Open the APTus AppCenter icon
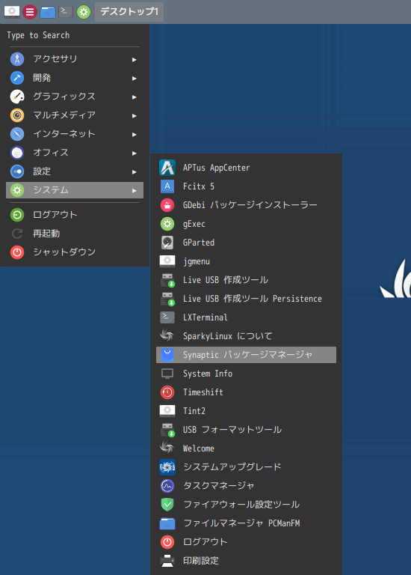411x575 pixels. 167,168
